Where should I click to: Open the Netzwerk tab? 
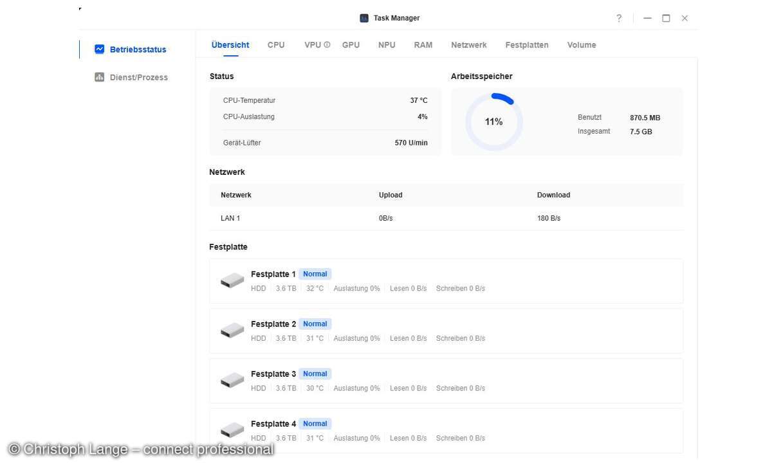coord(469,45)
